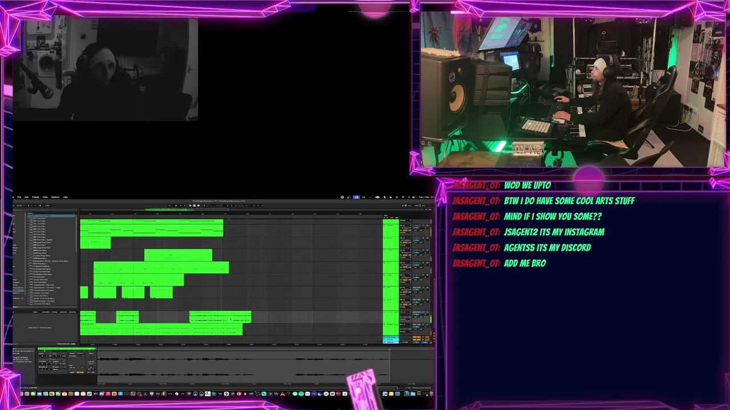Open the View menu
The height and width of the screenshot is (410, 730).
45,197
